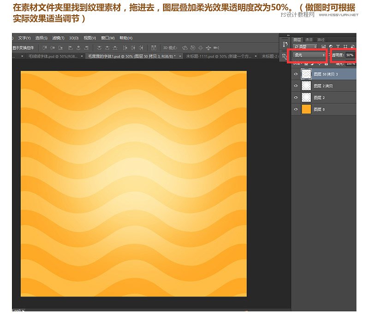Screen dimensions: 369x314
Task: Hide layer 图层 2 拷贝
Action: click(296, 86)
